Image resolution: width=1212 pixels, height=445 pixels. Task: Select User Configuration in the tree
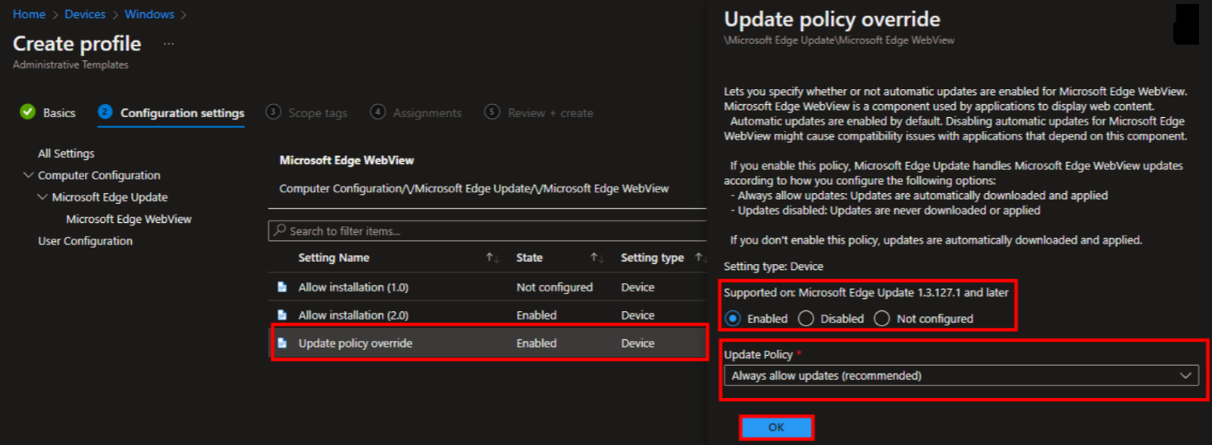click(85, 241)
